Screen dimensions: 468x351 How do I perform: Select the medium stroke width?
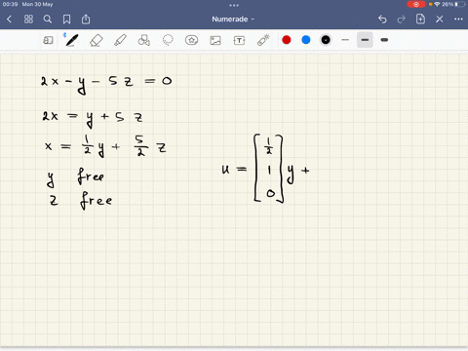(x=365, y=40)
